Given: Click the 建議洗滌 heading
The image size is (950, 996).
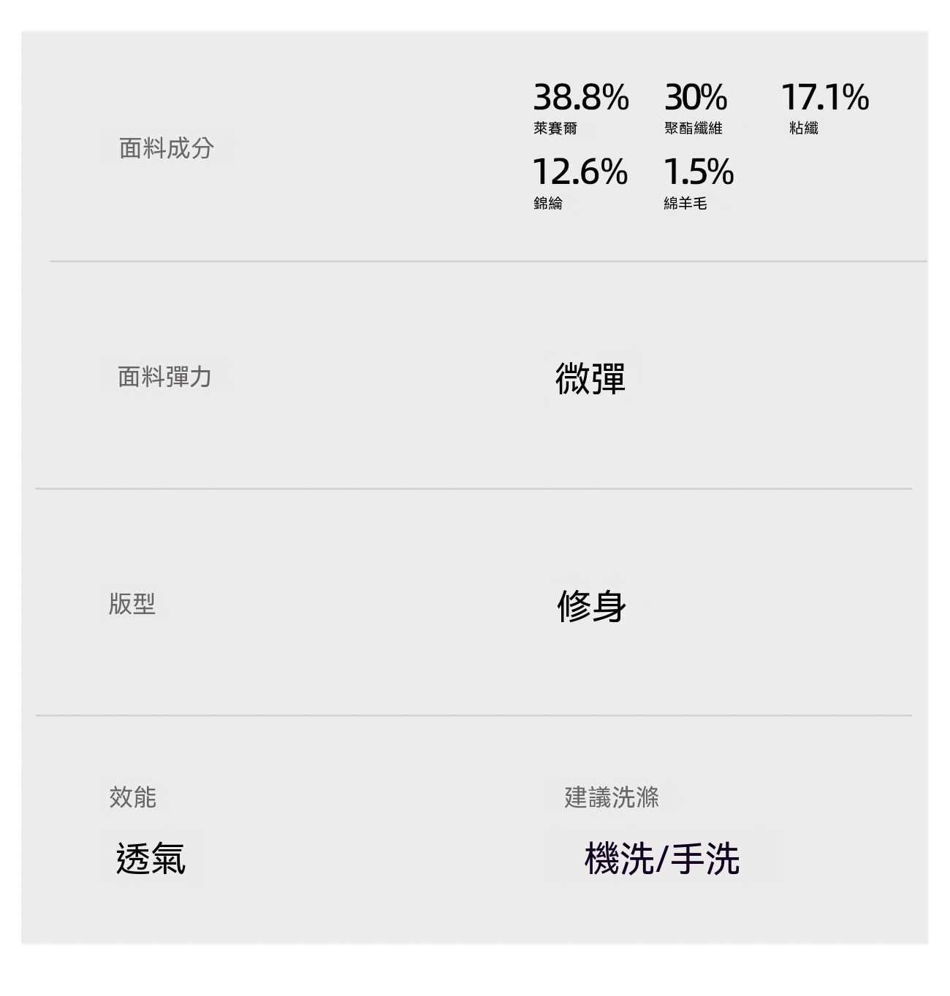Looking at the screenshot, I should tap(612, 797).
